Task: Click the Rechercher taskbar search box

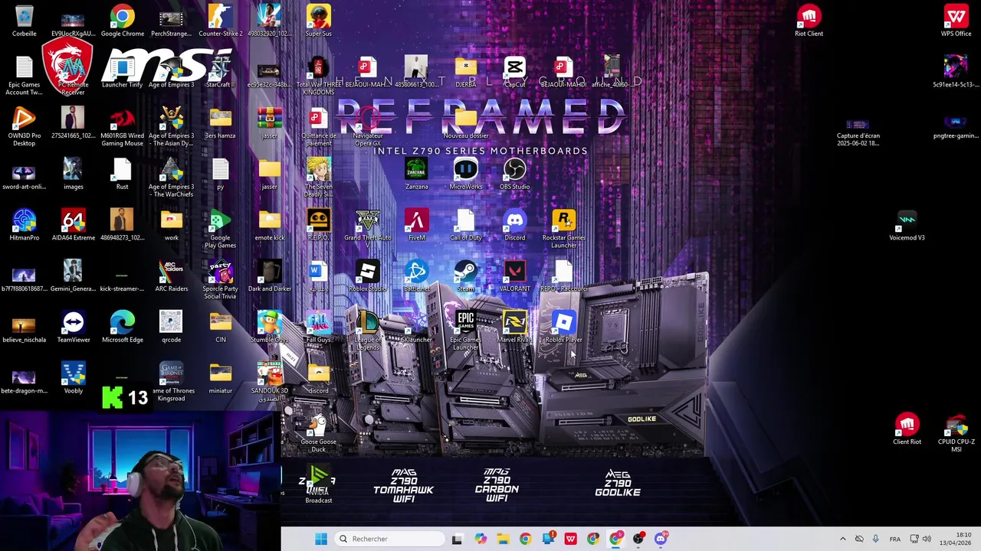Action: 391,539
